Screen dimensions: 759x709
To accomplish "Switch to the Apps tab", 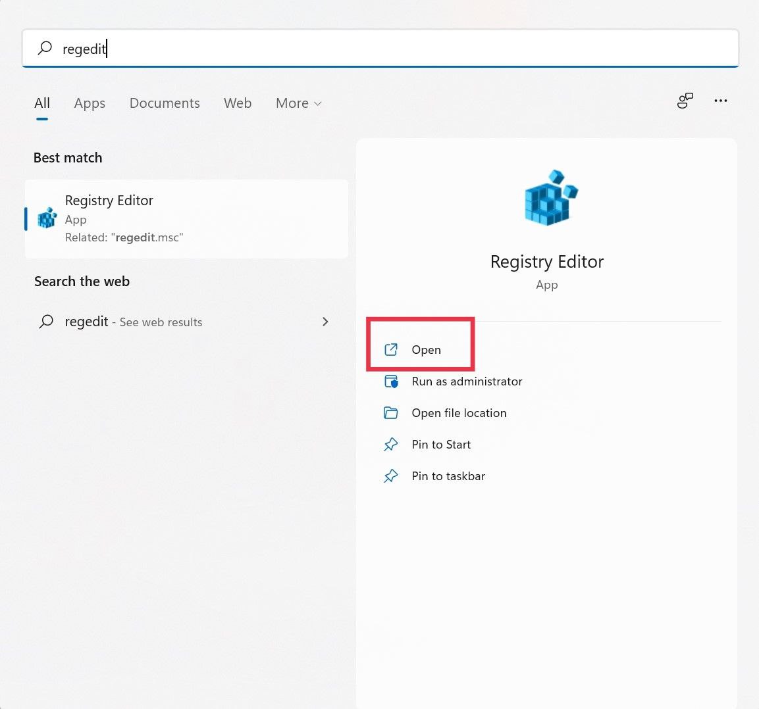I will pos(90,103).
